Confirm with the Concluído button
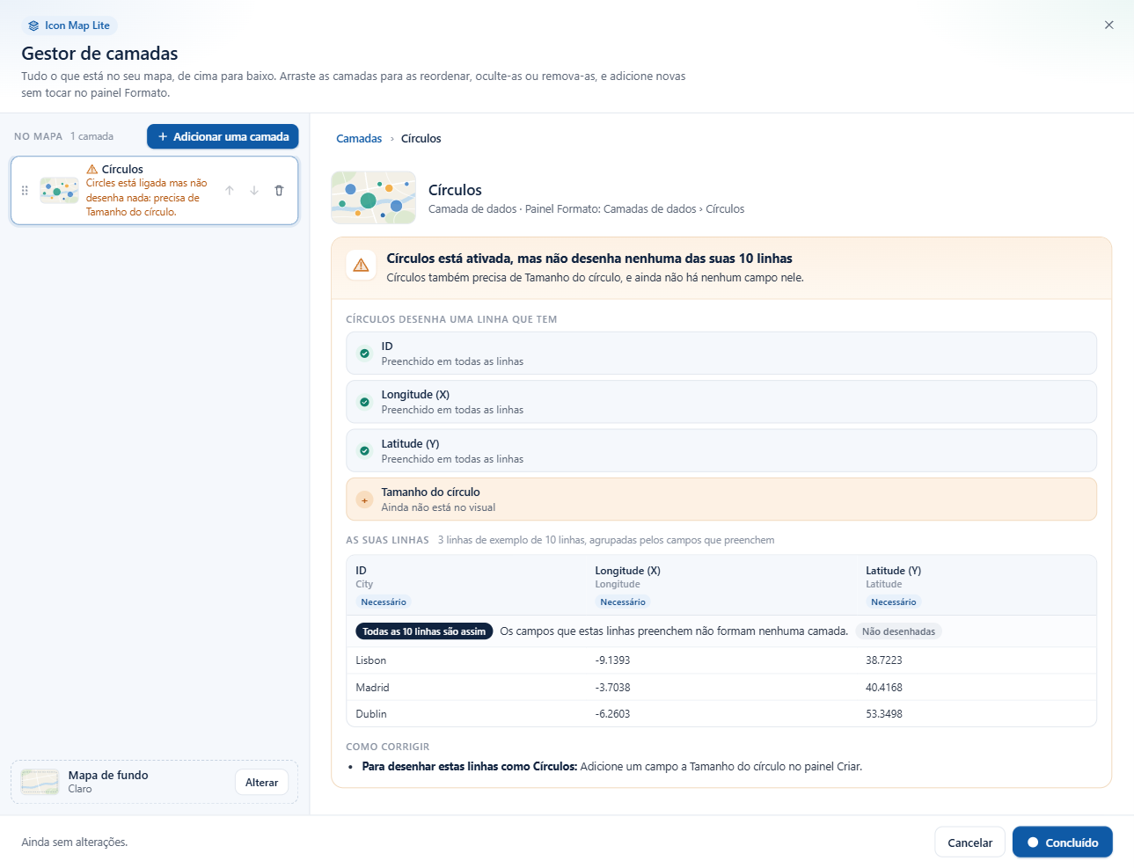 [x=1062, y=842]
